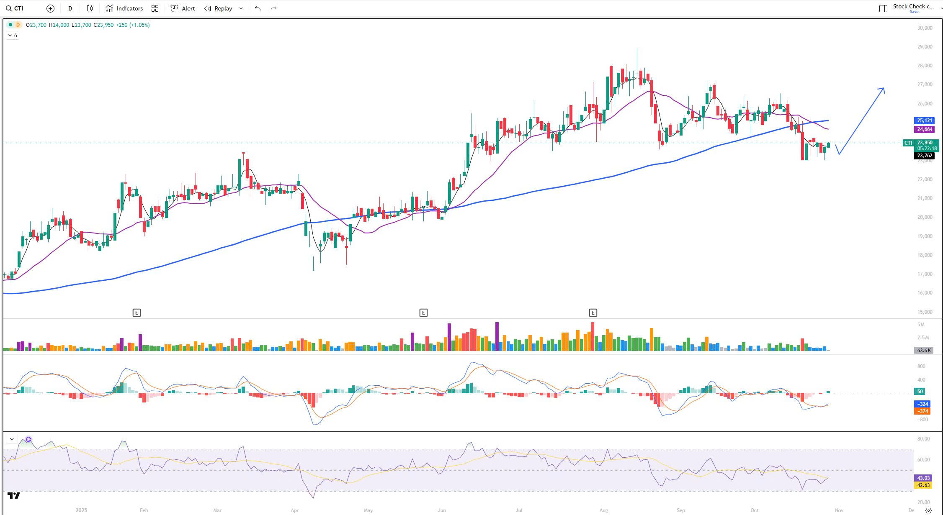The width and height of the screenshot is (943, 515).
Task: Expand the RSI pane legend chevron
Action: point(12,439)
